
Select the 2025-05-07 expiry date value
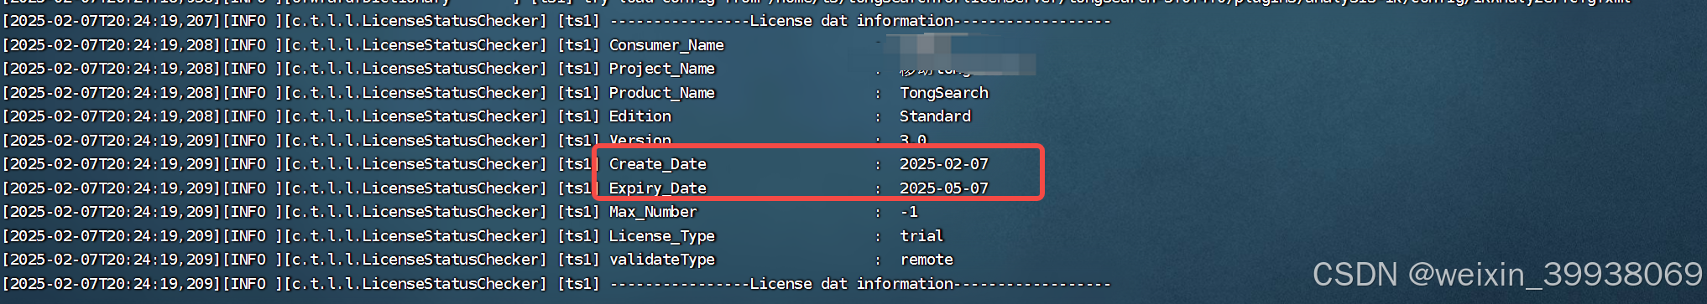[944, 188]
